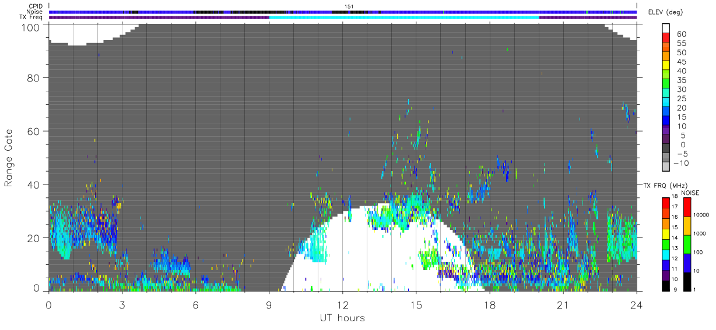Select the red 55–60 degree elevation swatch
The width and height of the screenshot is (716, 330).
[666, 38]
